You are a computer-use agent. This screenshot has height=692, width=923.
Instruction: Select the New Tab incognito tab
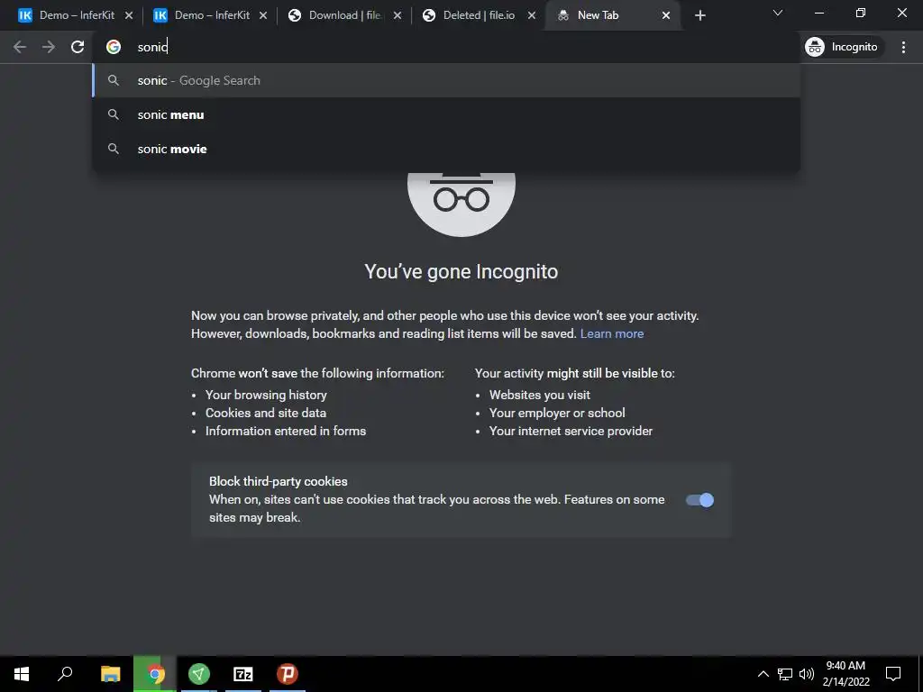pyautogui.click(x=613, y=15)
